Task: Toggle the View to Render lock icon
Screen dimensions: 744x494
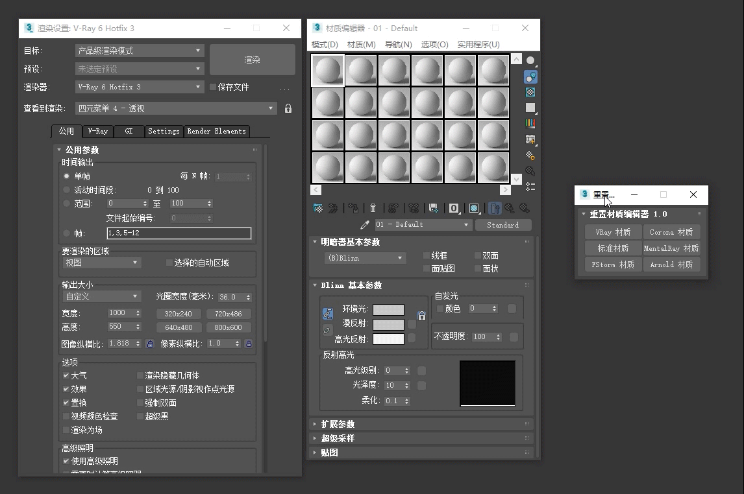Action: pos(288,109)
